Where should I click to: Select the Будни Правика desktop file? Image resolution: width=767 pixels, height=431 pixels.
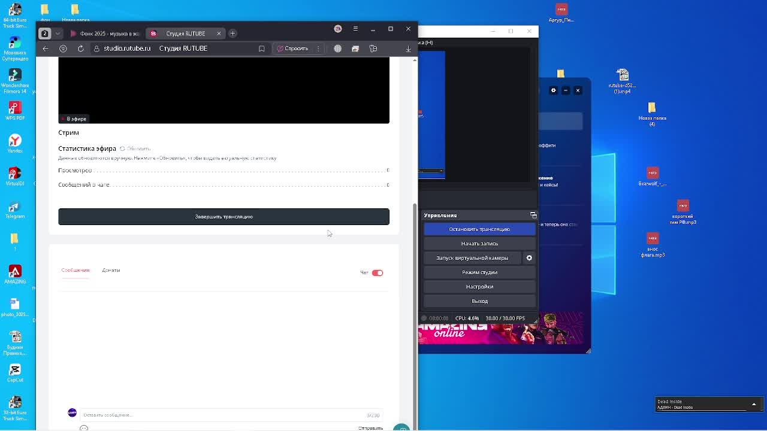tap(15, 343)
